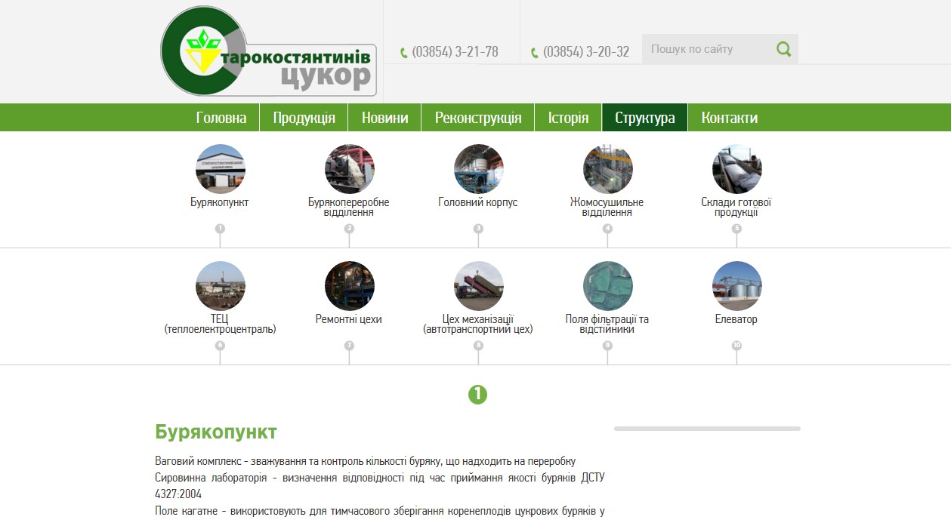Viewport: 951px width, 520px height.
Task: Click timeline marker number 7
Action: point(349,345)
